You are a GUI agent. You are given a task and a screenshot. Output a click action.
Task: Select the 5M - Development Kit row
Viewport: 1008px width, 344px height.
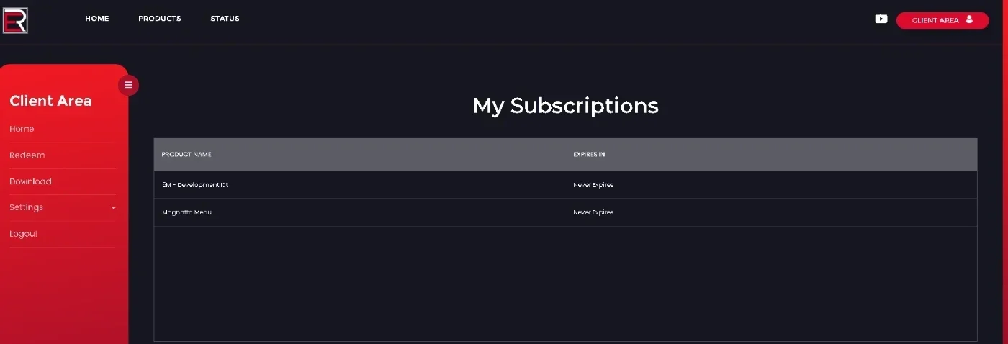565,185
